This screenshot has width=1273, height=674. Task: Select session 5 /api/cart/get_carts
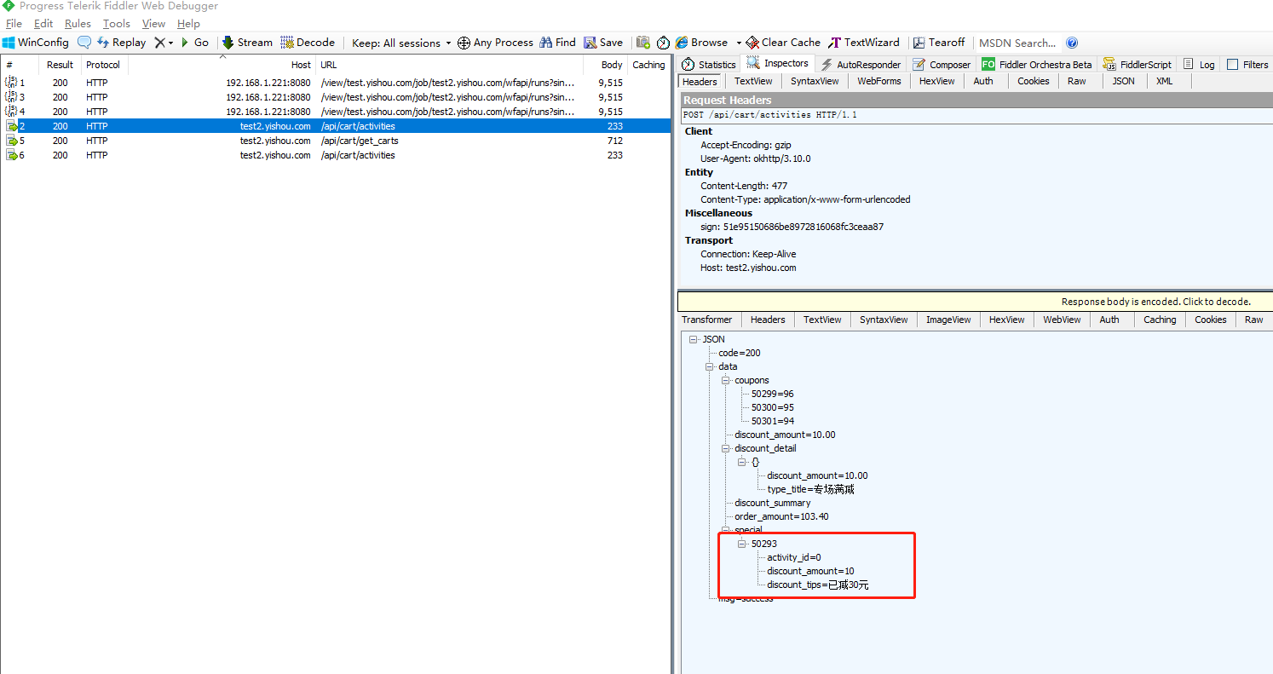point(336,141)
